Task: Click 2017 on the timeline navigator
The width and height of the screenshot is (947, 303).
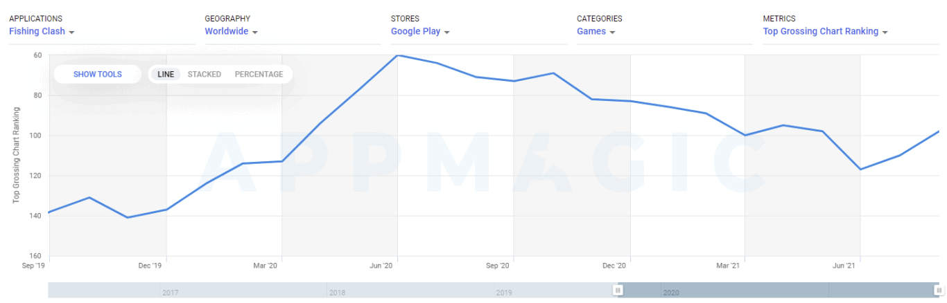Action: (x=171, y=293)
